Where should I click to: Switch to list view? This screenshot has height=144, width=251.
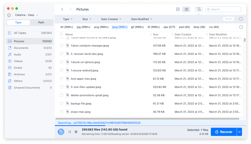click(186, 9)
